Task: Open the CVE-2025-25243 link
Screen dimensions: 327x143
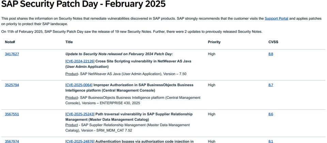Action: (x=80, y=114)
